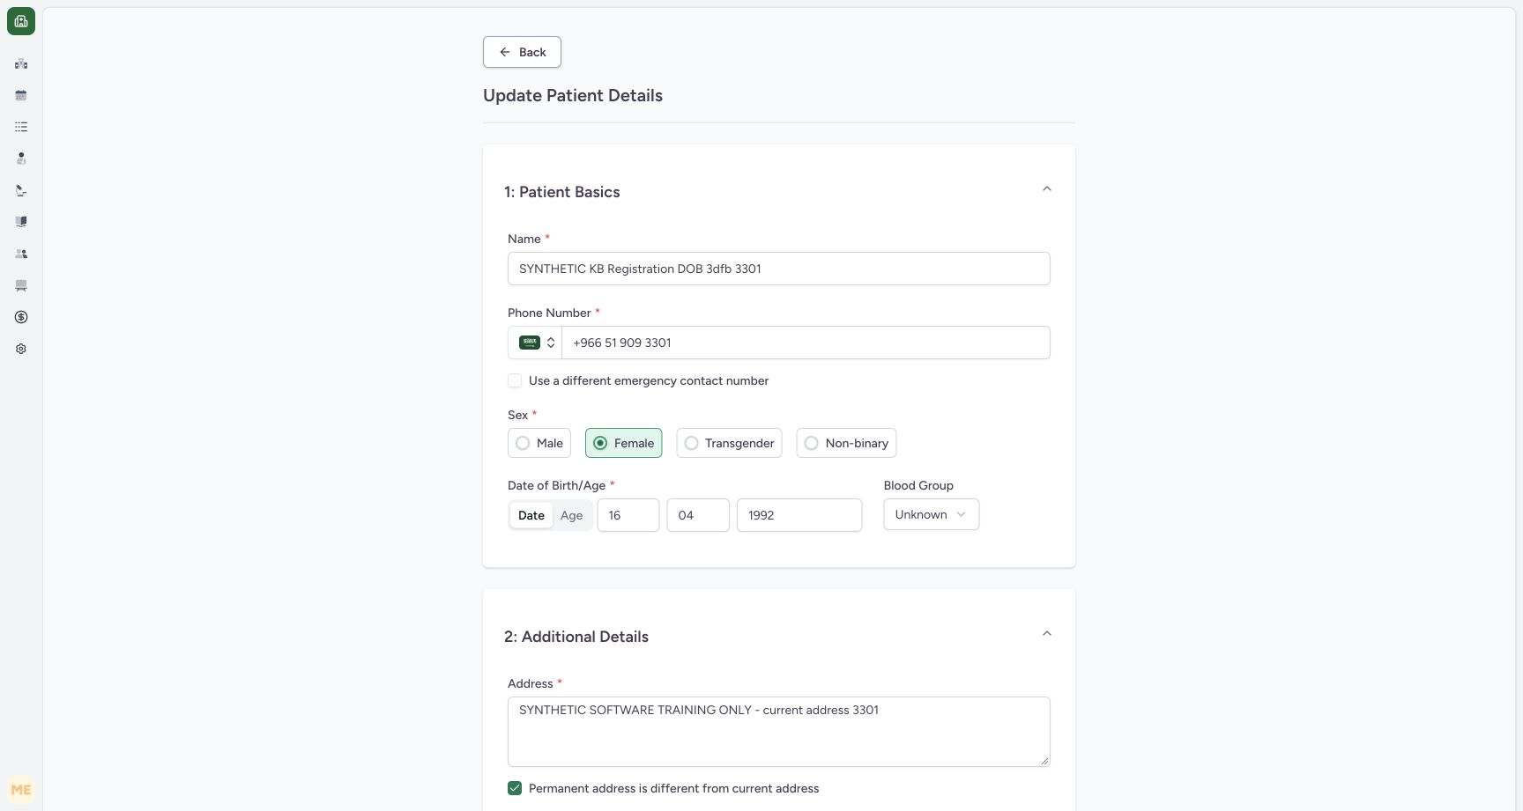Open the bed sidebar icon

tap(21, 285)
